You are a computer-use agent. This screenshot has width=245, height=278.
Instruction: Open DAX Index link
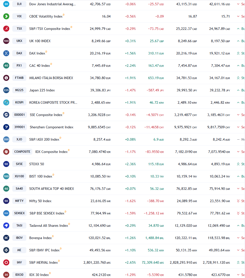click(x=37, y=53)
